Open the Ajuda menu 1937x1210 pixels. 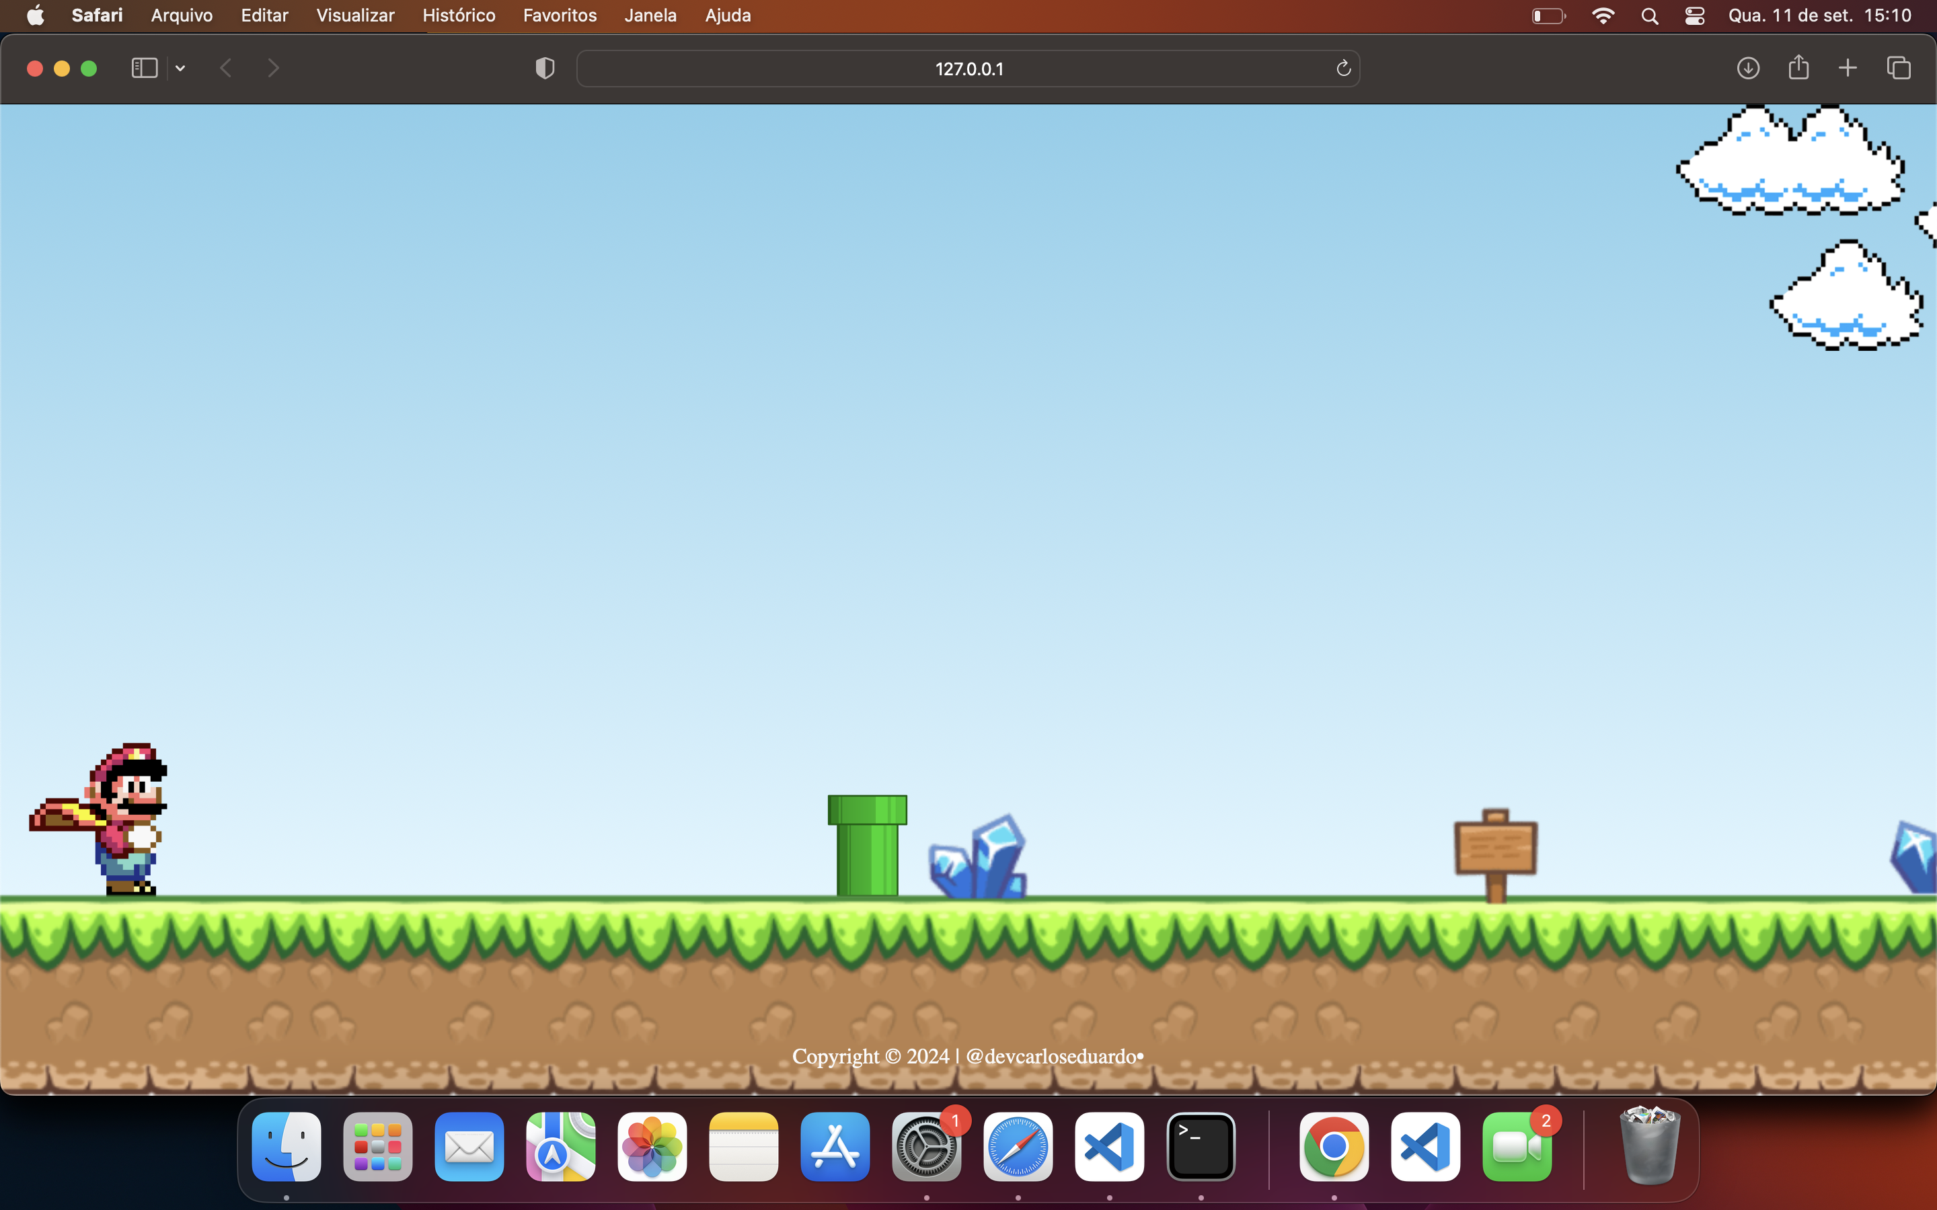(728, 15)
